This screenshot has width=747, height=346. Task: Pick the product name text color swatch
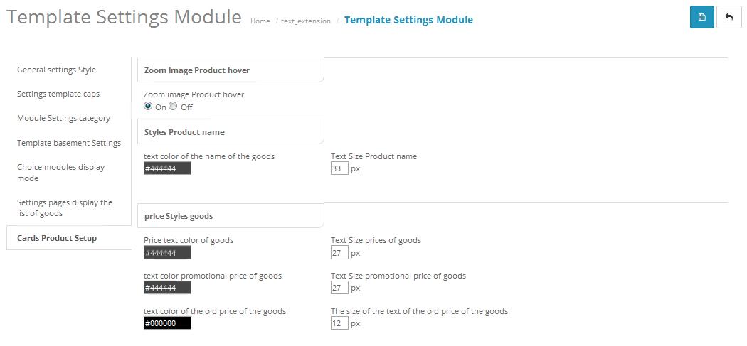click(167, 168)
